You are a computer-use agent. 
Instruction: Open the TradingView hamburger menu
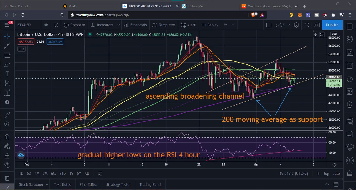point(7,25)
